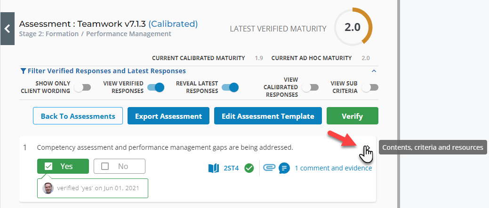This screenshot has width=489, height=208.
Task: Click the filter funnel icon
Action: pos(23,71)
